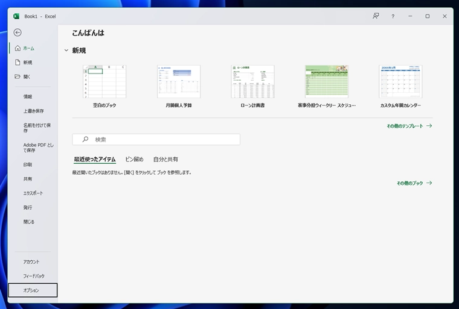The width and height of the screenshot is (459, 309).
Task: Switch to ピン留め tab
Action: (134, 160)
